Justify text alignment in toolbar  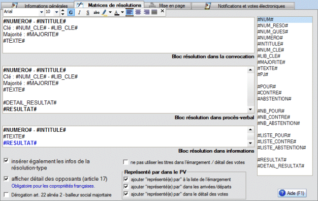click(154, 12)
